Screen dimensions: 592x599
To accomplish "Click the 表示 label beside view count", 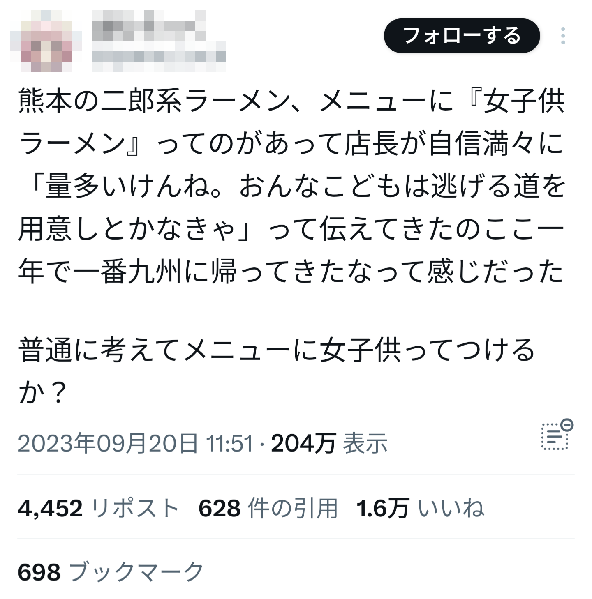I will click(x=365, y=444).
